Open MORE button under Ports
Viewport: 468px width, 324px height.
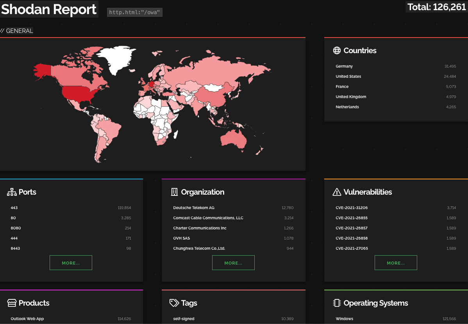pos(71,263)
